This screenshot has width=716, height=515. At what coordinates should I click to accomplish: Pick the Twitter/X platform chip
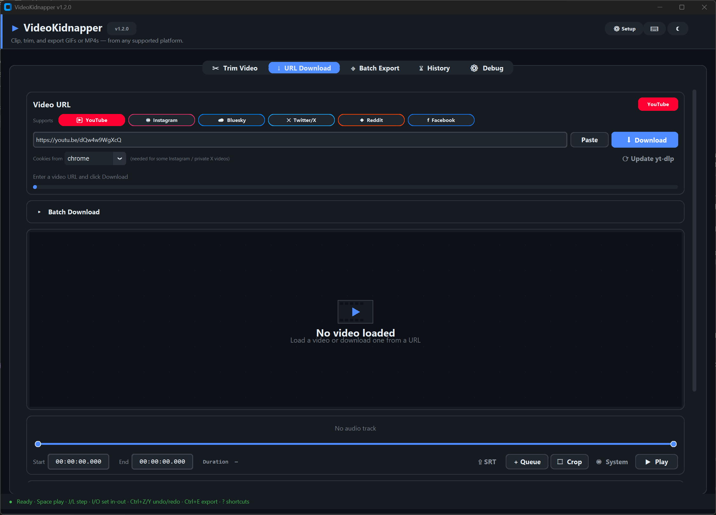(301, 120)
